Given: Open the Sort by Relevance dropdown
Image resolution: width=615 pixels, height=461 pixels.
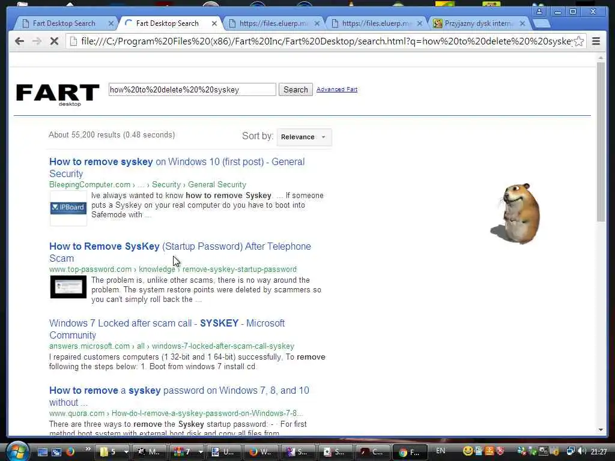Looking at the screenshot, I should 304,137.
